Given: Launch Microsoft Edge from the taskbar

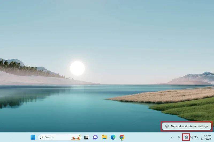Looking at the screenshot, I should 113,137.
